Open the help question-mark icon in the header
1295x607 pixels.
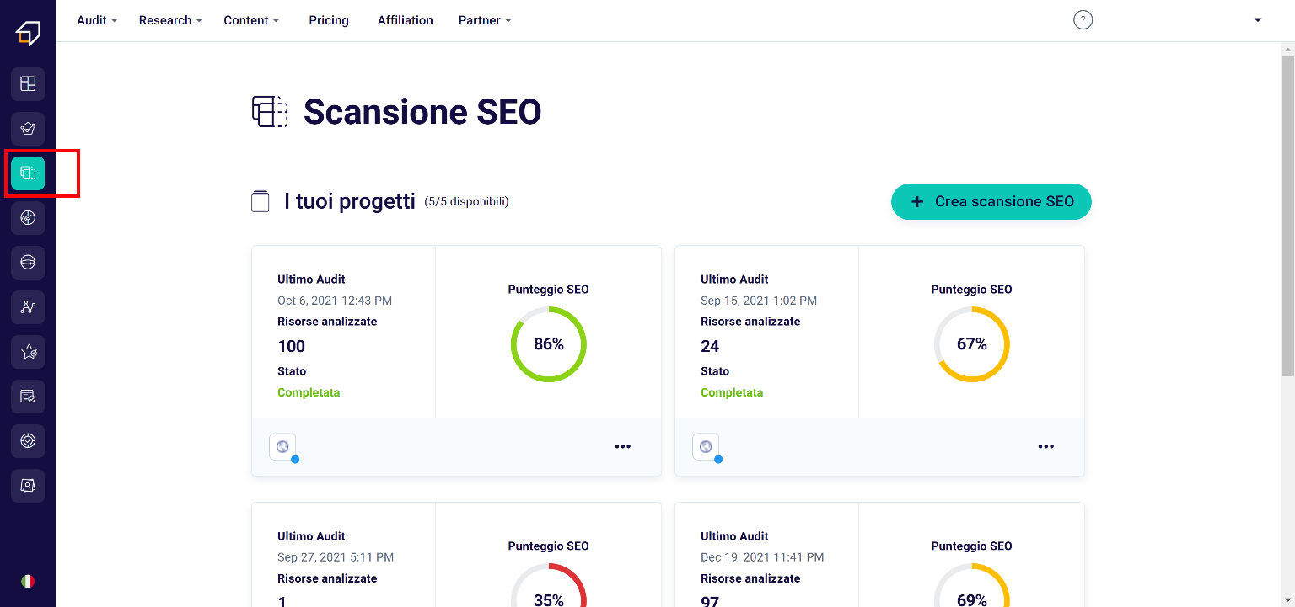click(x=1083, y=19)
